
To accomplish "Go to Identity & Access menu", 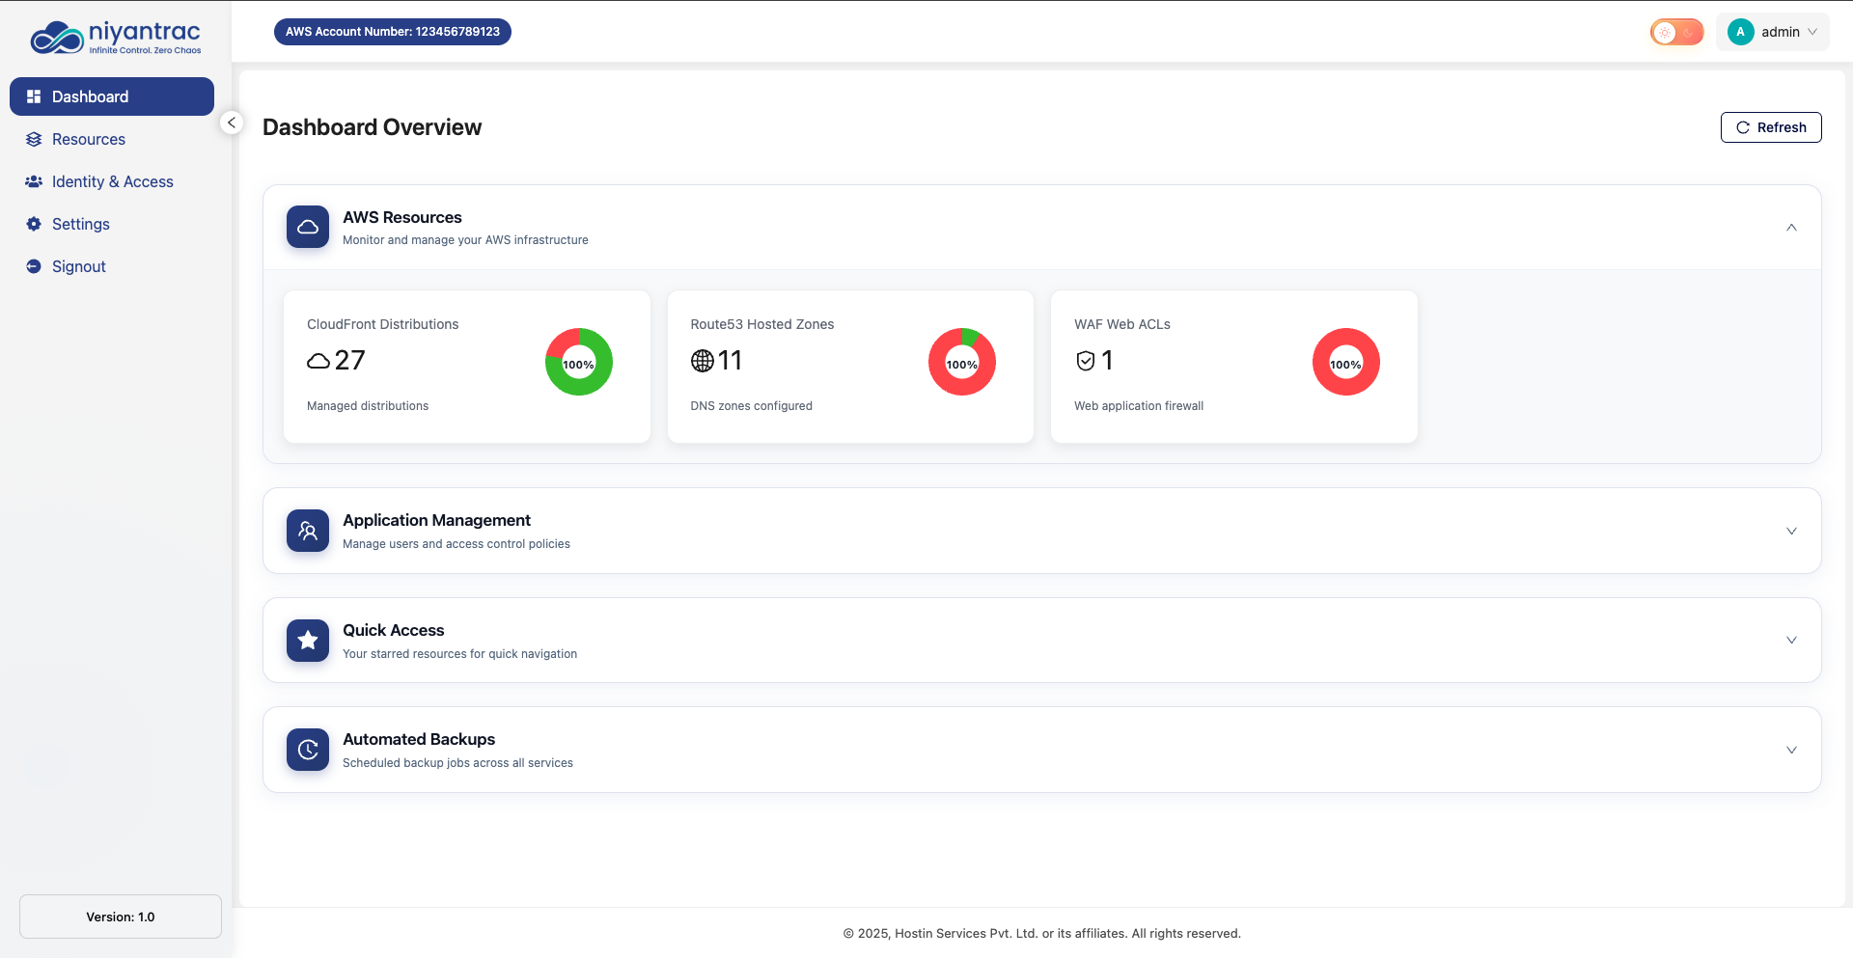I will click(112, 181).
